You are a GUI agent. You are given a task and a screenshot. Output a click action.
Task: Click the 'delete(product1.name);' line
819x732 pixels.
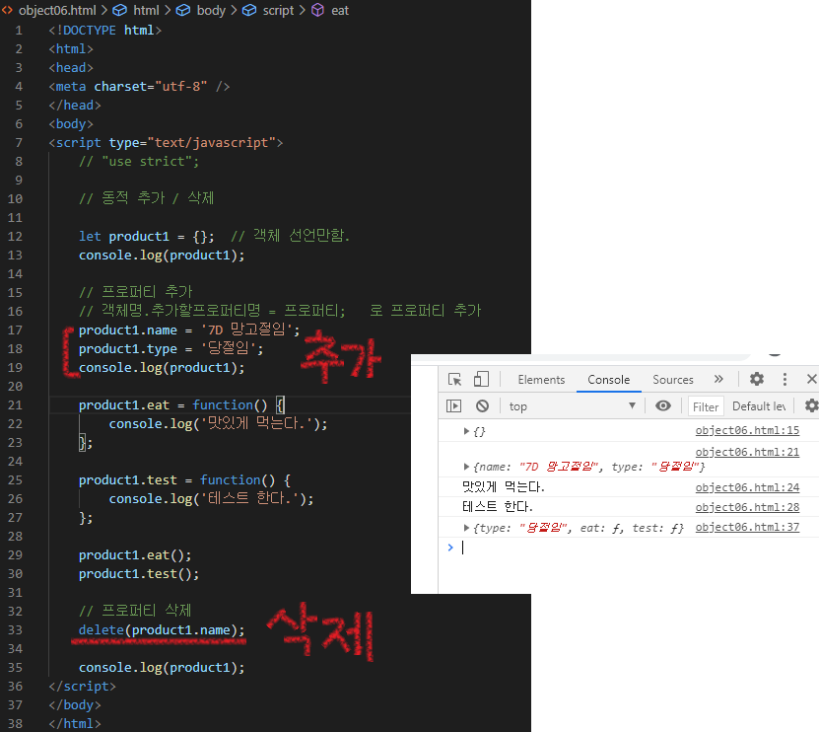click(162, 630)
